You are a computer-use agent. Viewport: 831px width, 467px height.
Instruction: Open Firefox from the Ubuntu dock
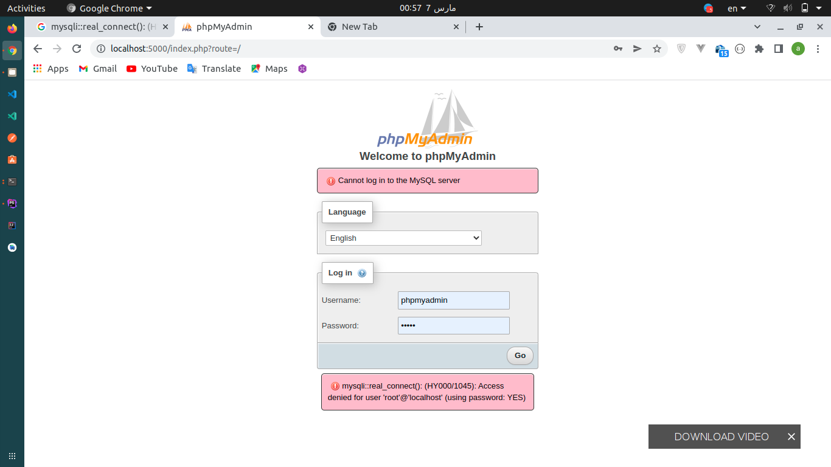[x=12, y=29]
